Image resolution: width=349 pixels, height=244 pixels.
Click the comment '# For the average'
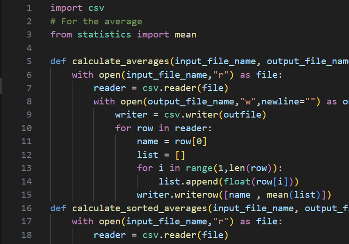96,22
